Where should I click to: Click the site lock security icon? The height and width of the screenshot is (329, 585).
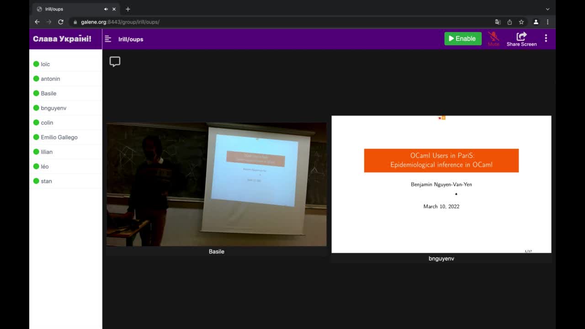(x=75, y=22)
